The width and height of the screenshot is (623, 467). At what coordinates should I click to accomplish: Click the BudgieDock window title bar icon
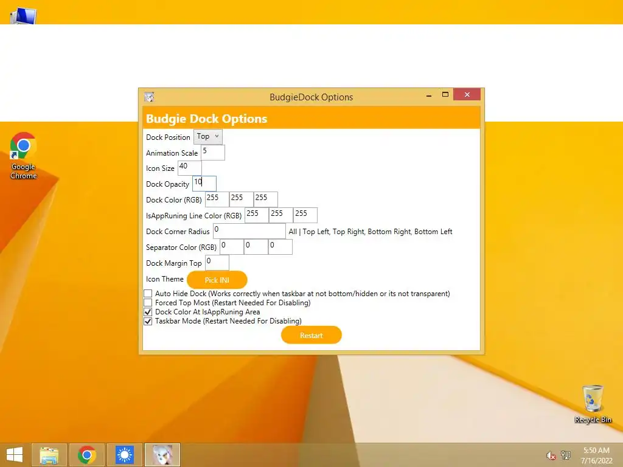point(150,97)
